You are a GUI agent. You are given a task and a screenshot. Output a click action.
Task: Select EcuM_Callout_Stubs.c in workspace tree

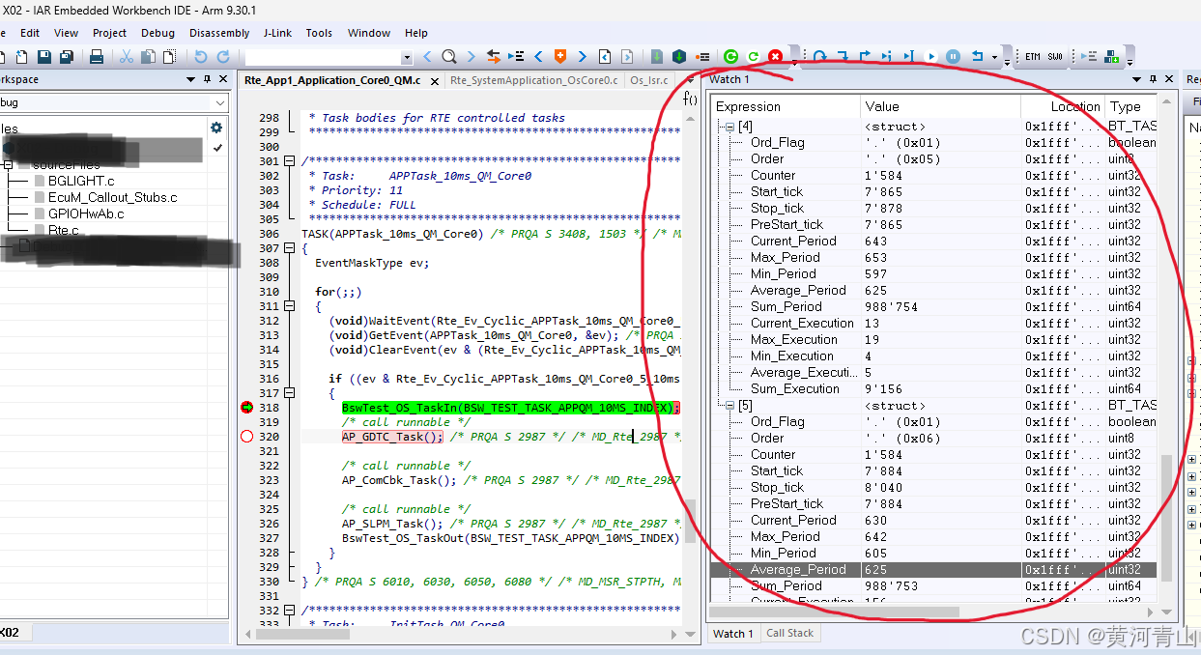point(113,197)
